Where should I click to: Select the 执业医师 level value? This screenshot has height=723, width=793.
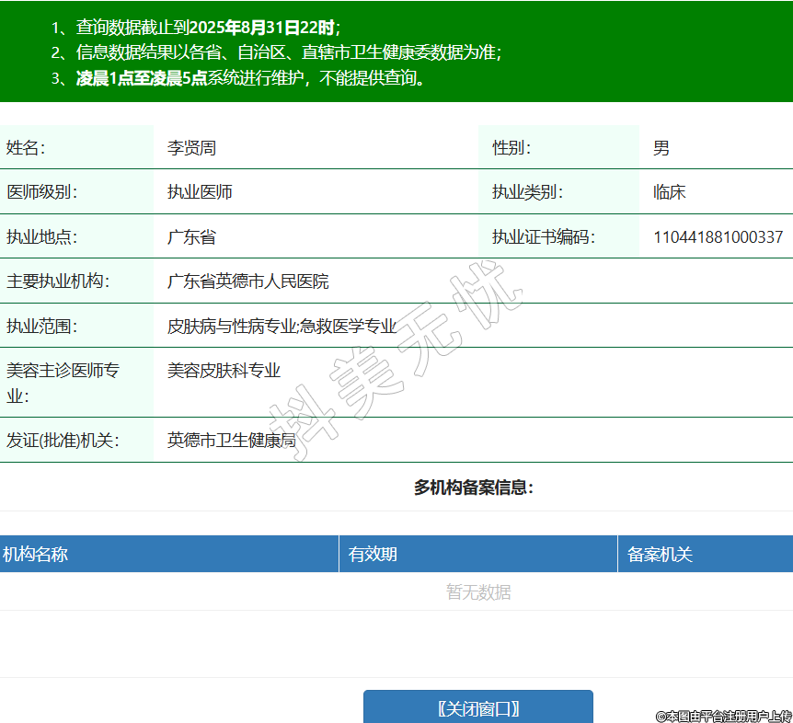pyautogui.click(x=200, y=192)
